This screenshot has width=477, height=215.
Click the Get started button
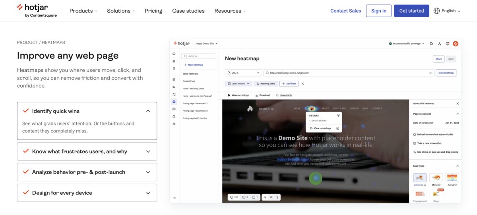[411, 11]
